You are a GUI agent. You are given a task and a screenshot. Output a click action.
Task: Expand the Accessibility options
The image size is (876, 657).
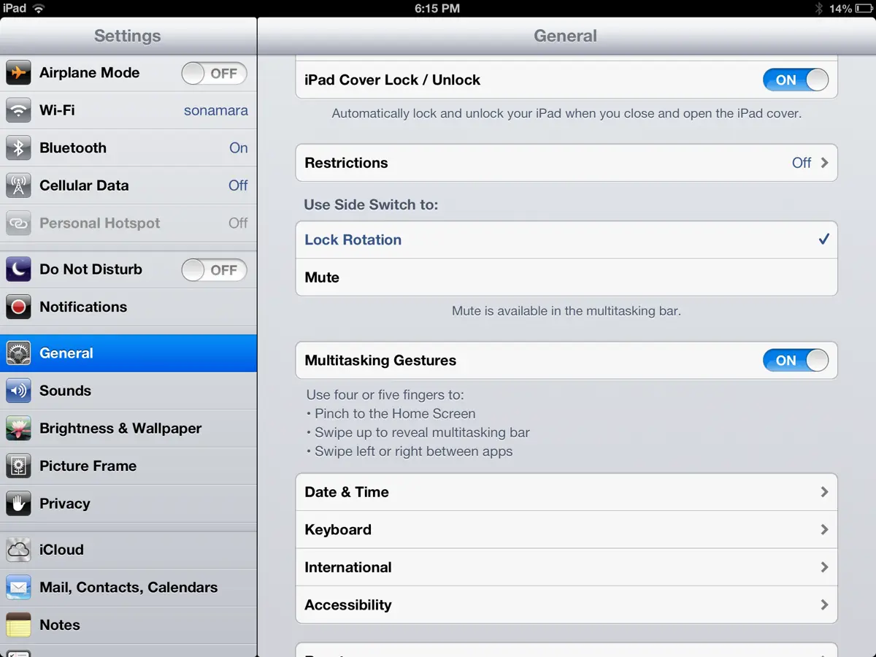coord(566,605)
